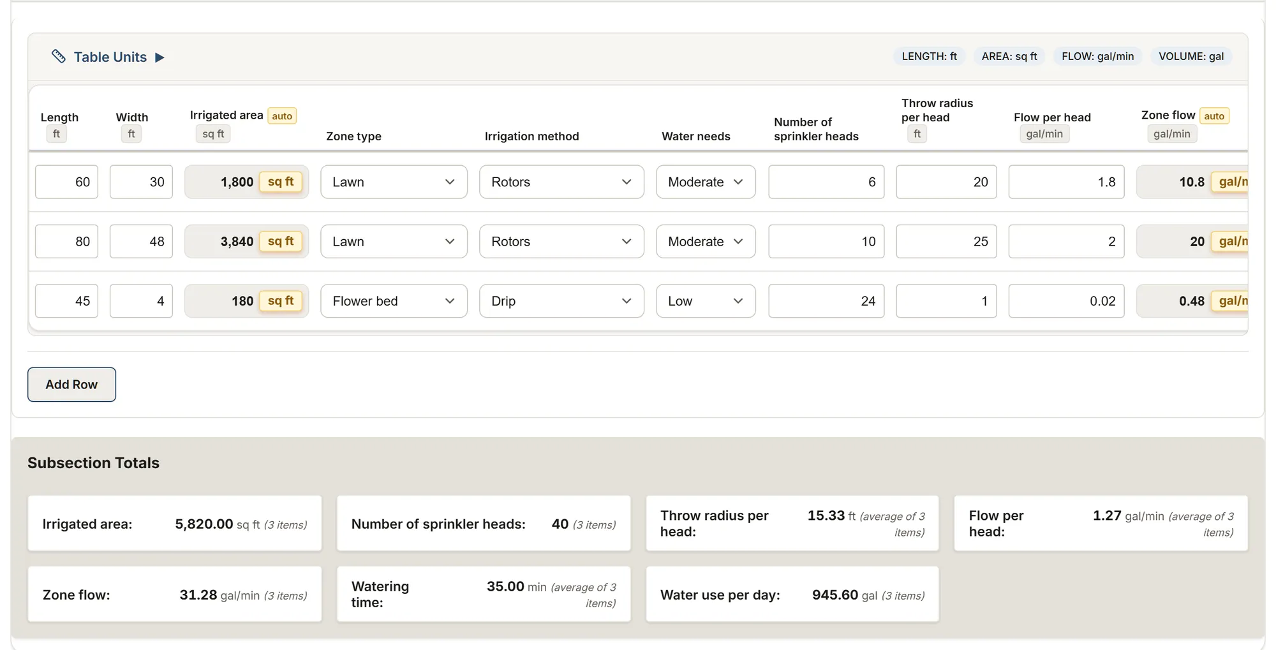The width and height of the screenshot is (1276, 650).
Task: Click the LENGTH: ft unit chip
Action: pos(929,56)
